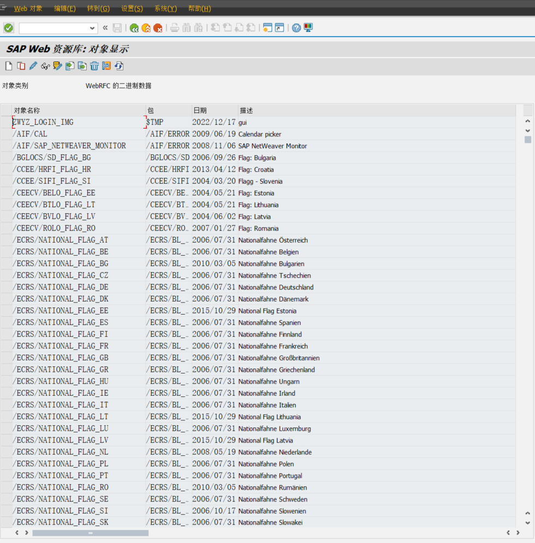Collapse the command field with double-chevron
This screenshot has width=535, height=543.
(x=105, y=28)
